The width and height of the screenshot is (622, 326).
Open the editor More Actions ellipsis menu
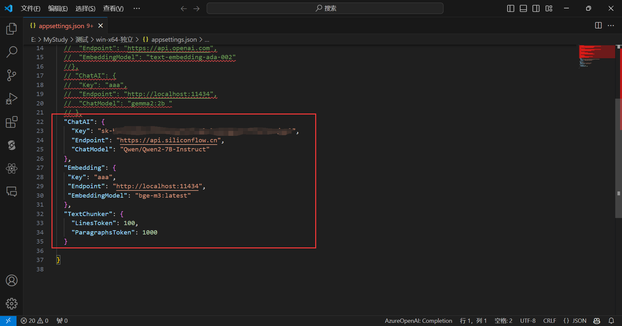click(611, 26)
